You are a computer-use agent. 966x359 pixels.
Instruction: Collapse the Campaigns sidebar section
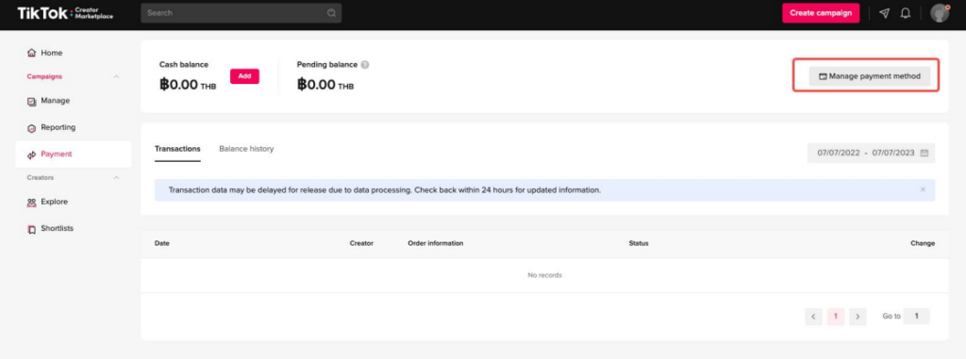(x=116, y=77)
